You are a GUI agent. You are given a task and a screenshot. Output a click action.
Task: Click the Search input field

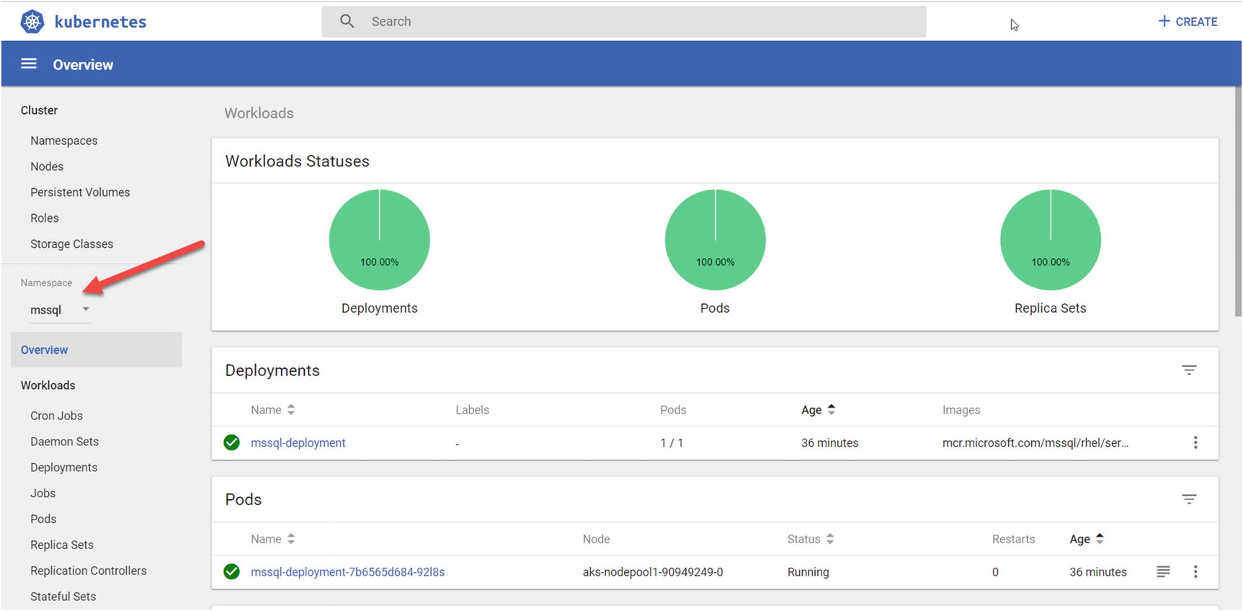click(x=624, y=22)
